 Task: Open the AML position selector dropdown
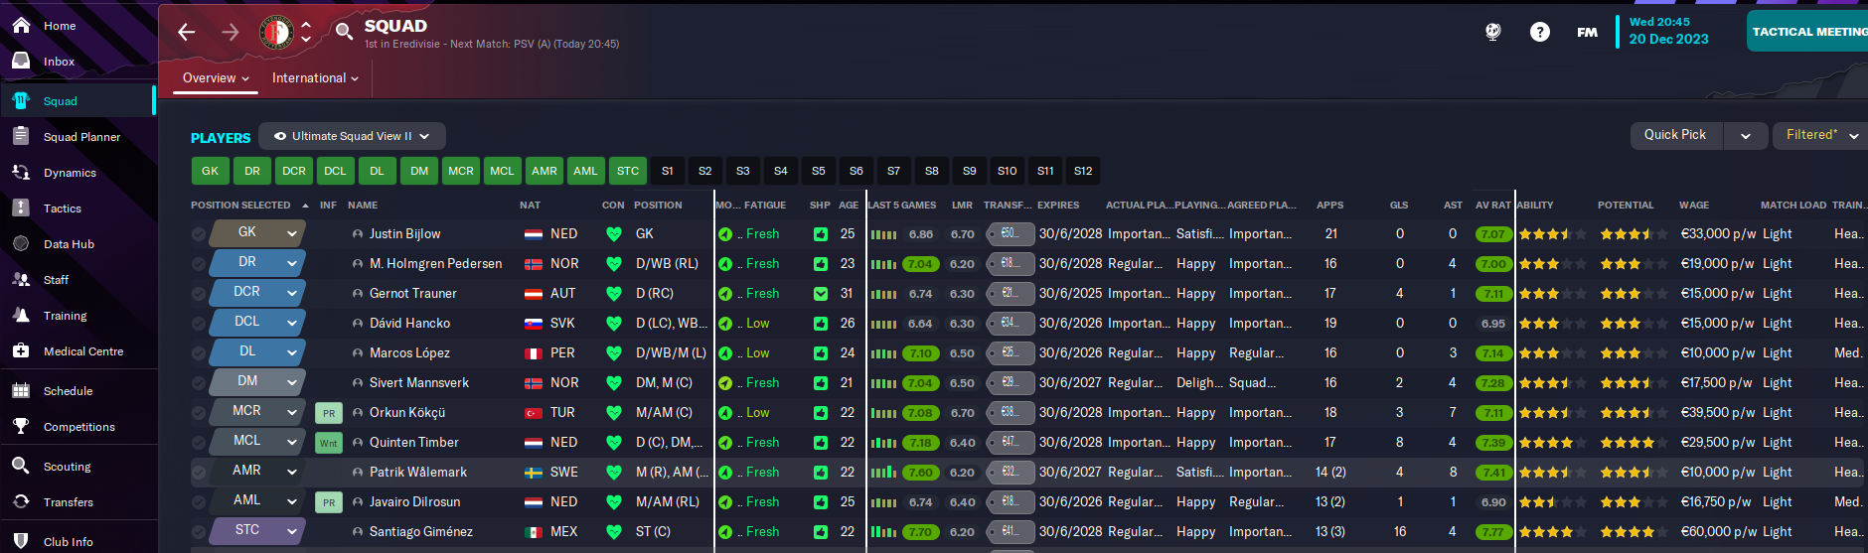point(257,500)
